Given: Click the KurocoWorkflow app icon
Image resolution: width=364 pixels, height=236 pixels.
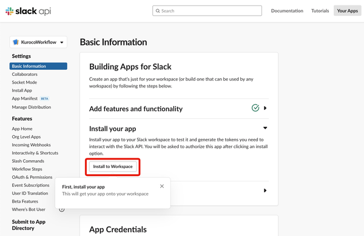Looking at the screenshot, I should (x=16, y=42).
